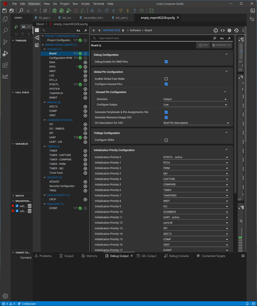This screenshot has width=257, height=306.
Task: Click the green bug Debug toolbar icon
Action: pos(55,11)
